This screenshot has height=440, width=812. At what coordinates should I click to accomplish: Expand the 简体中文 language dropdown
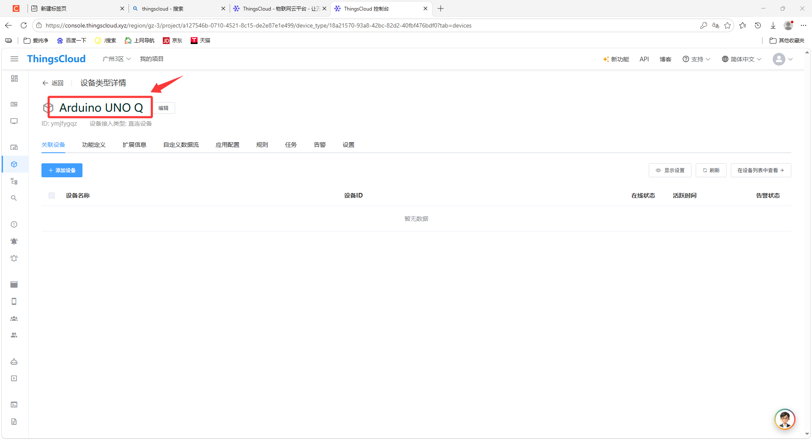741,59
